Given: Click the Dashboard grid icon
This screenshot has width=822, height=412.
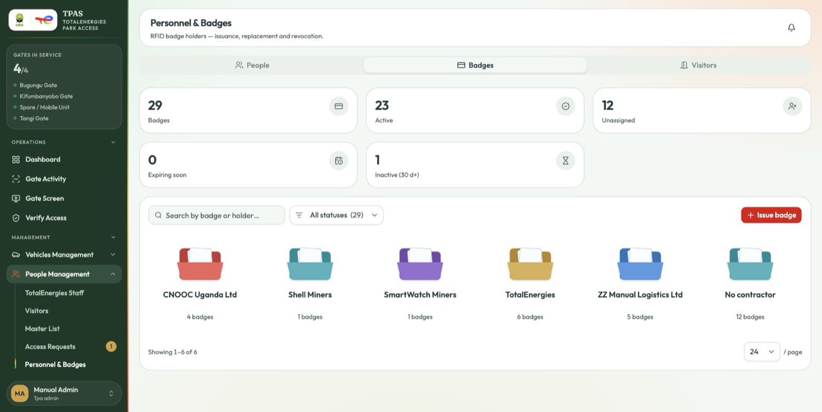Looking at the screenshot, I should click(x=16, y=160).
